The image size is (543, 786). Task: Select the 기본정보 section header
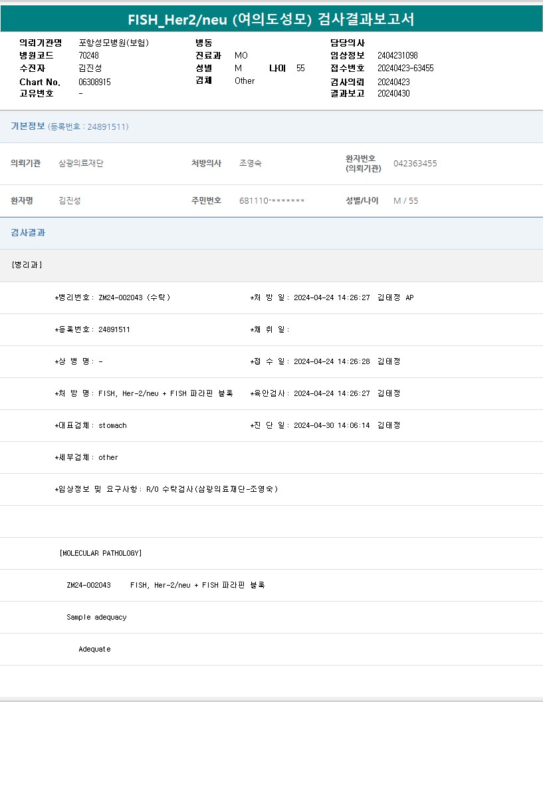pos(28,126)
